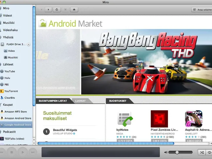
Task: Open the ClearBits source
Action: coord(9,98)
